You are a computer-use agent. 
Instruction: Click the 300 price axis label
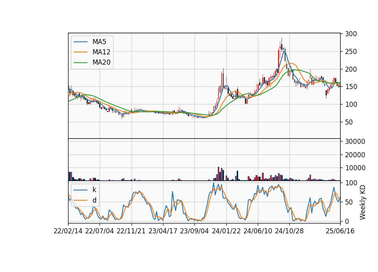[351, 34]
